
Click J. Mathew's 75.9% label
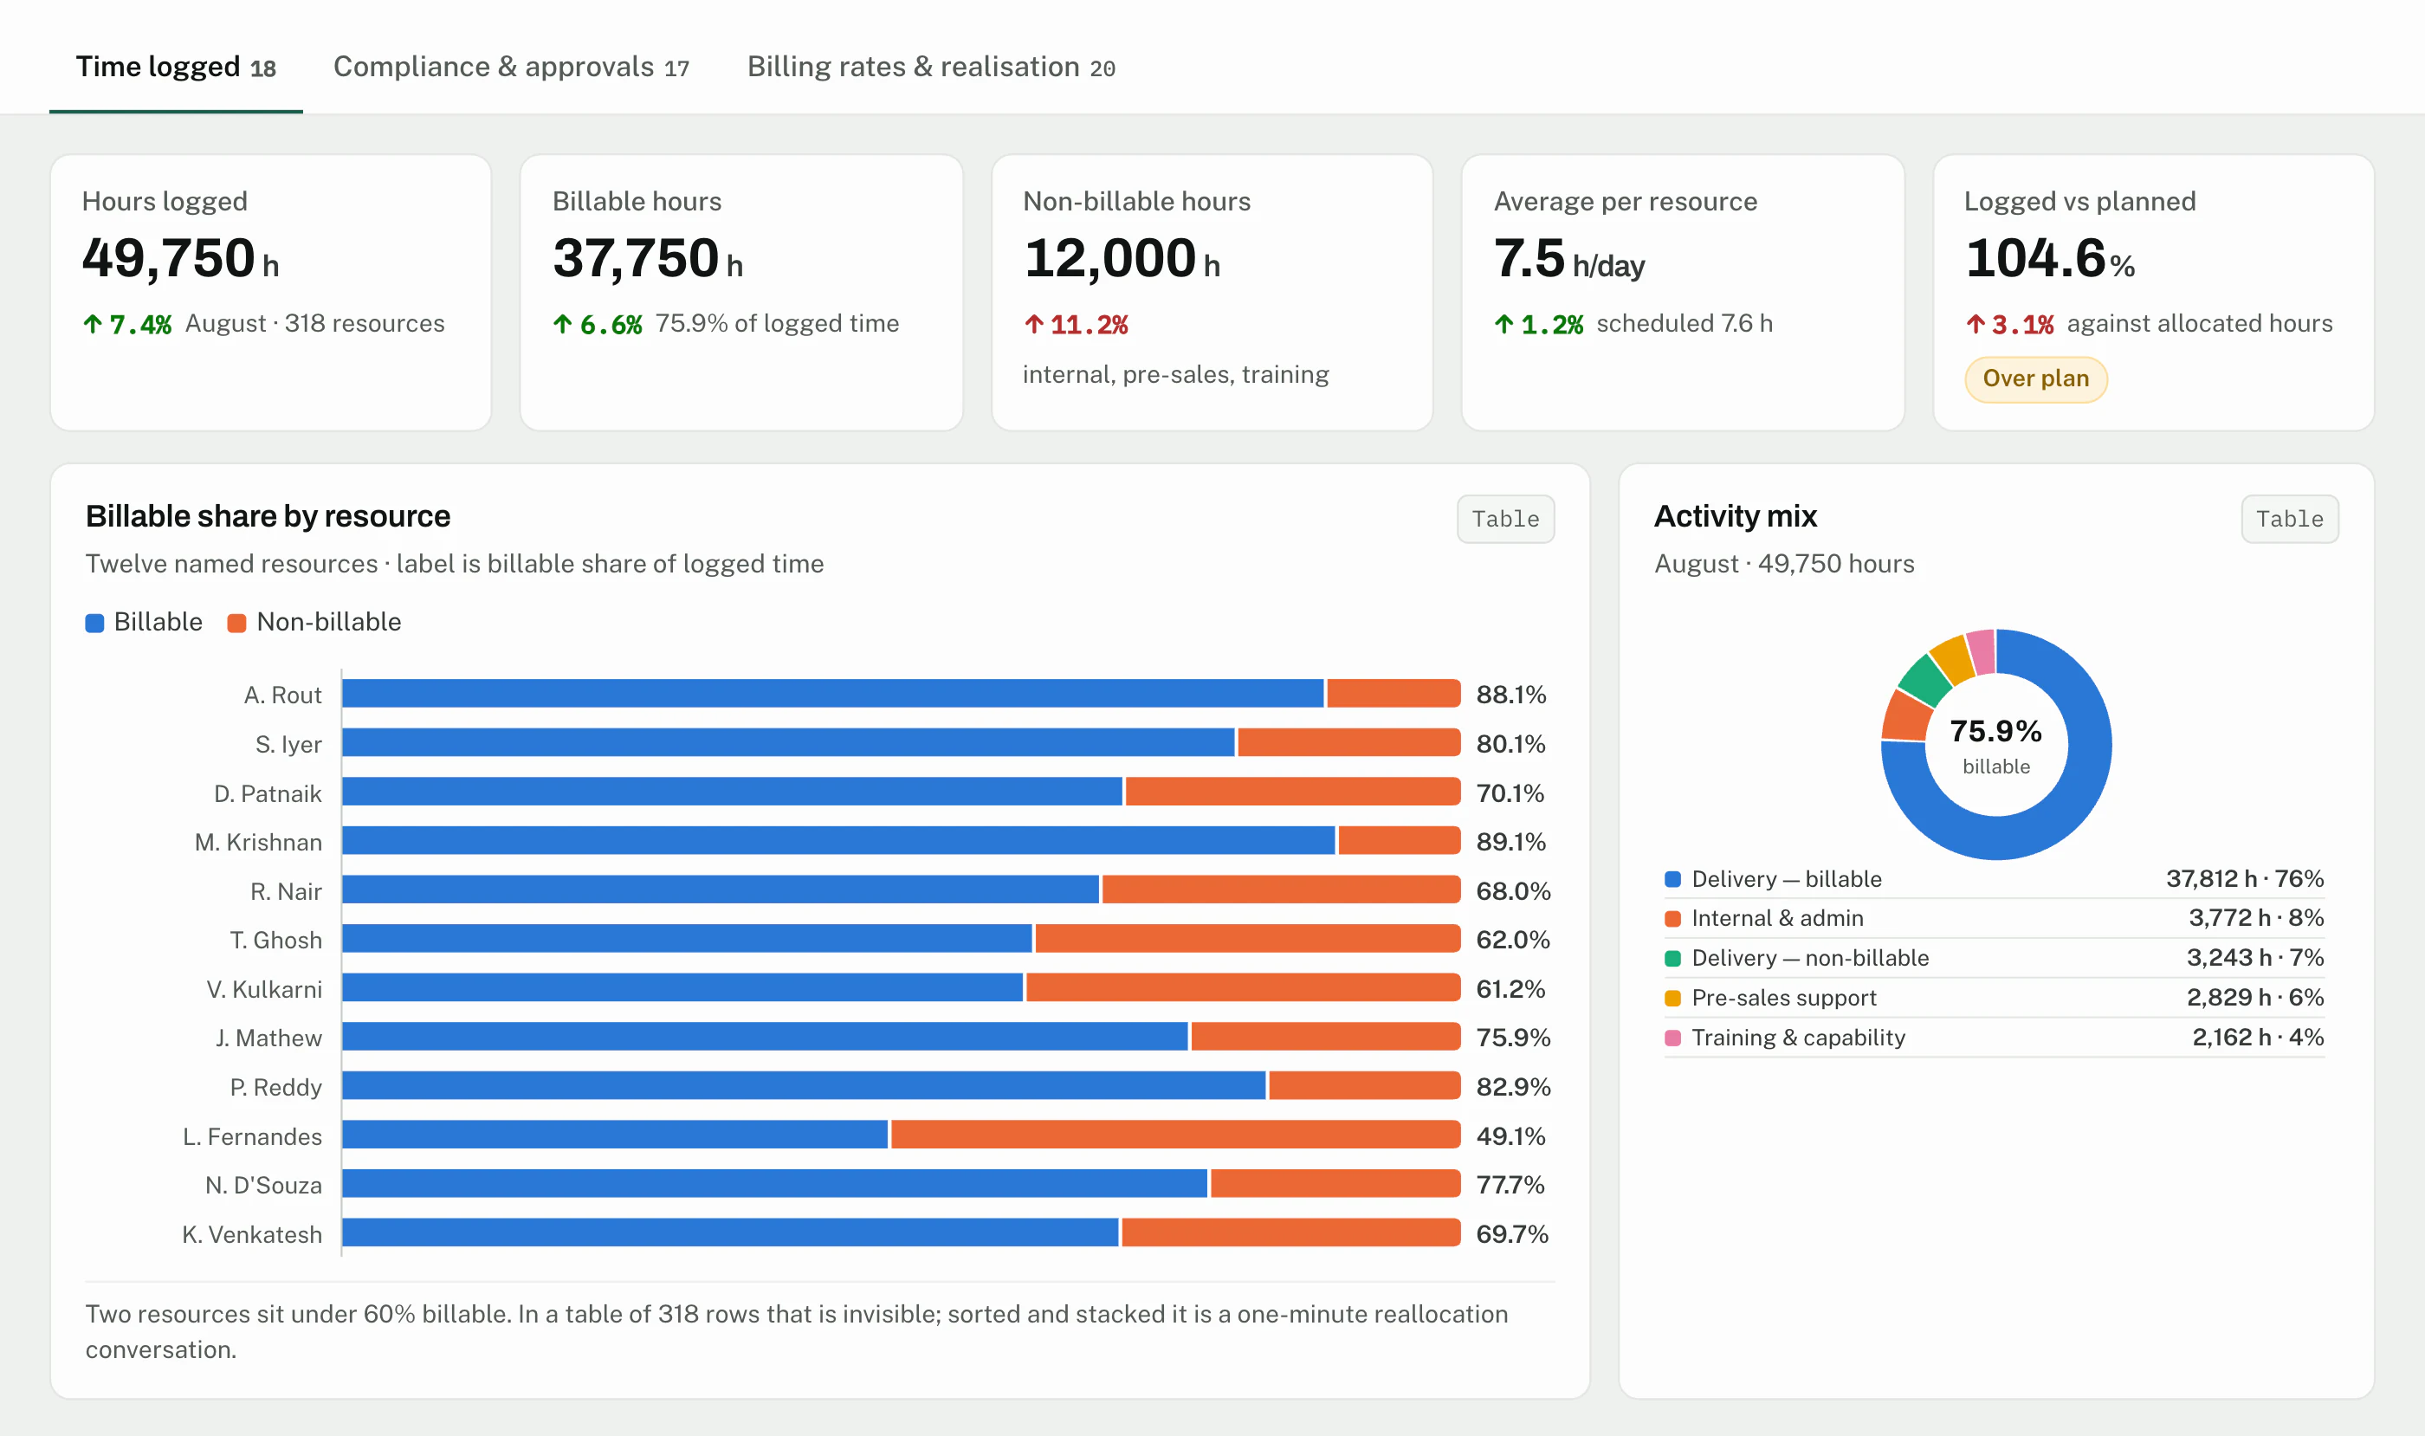[1512, 1038]
